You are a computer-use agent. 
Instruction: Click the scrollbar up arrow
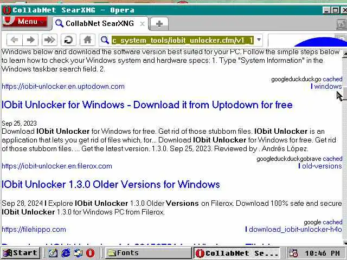(x=345, y=53)
